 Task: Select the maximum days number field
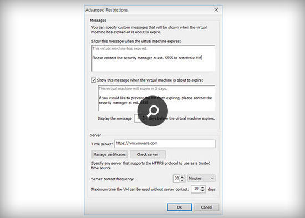click(196, 189)
